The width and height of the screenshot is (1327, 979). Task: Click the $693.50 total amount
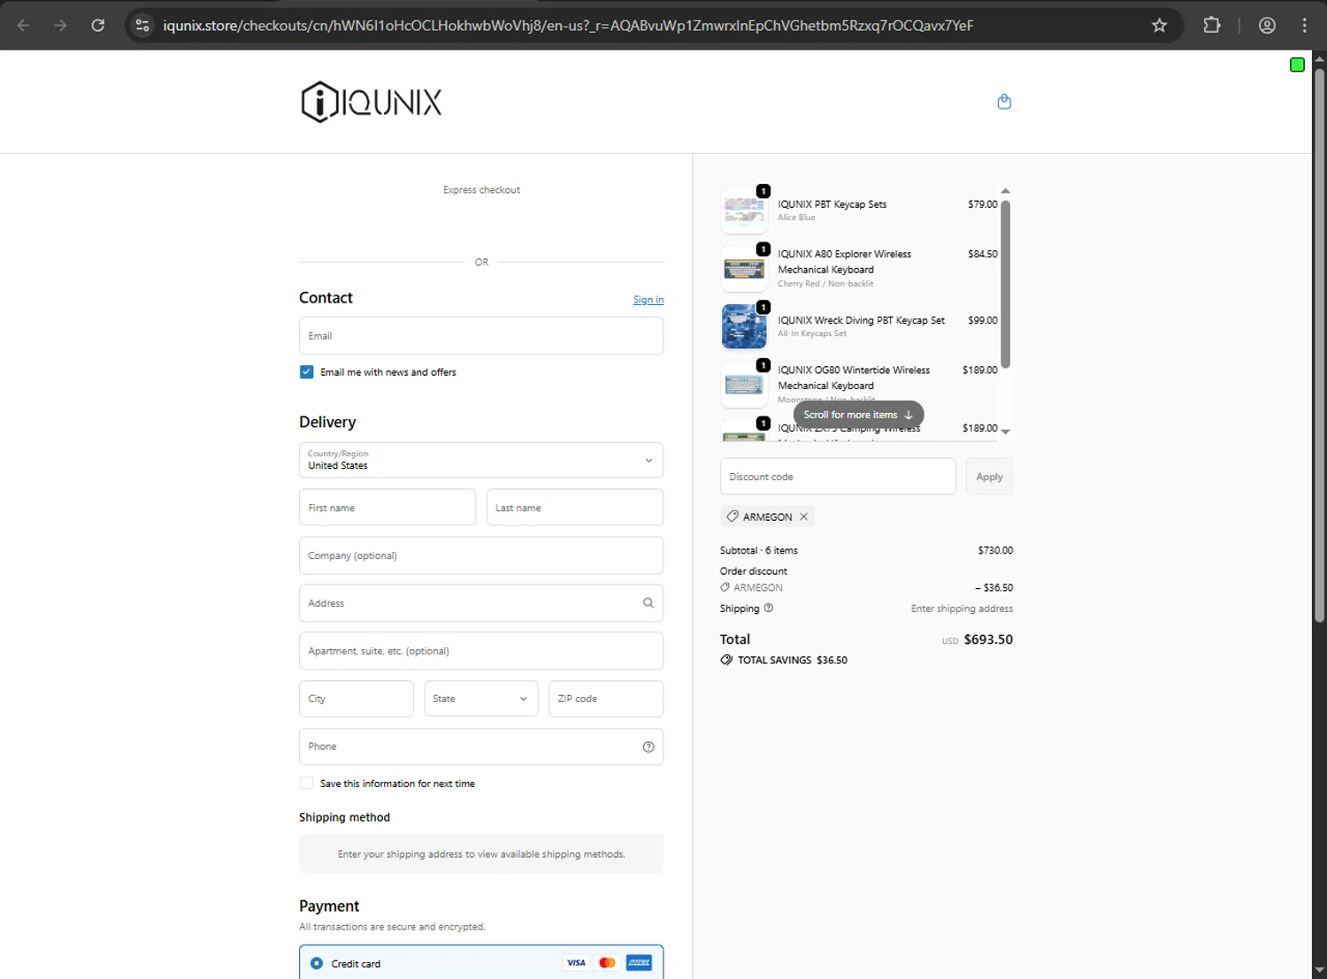click(x=988, y=639)
